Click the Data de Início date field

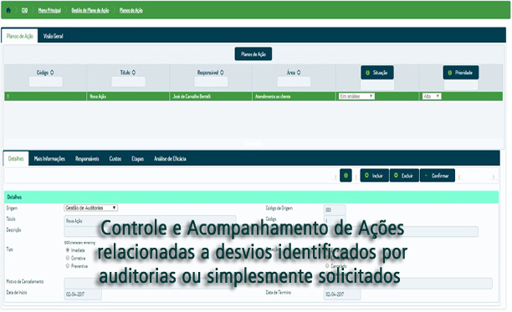(83, 294)
